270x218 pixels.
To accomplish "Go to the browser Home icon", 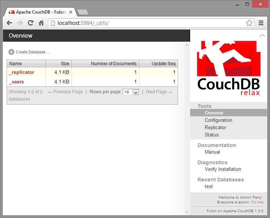I will (x=41, y=23).
